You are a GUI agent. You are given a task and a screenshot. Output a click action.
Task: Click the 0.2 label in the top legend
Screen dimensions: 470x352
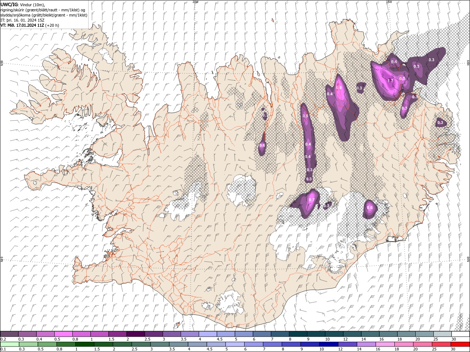click(x=3, y=340)
